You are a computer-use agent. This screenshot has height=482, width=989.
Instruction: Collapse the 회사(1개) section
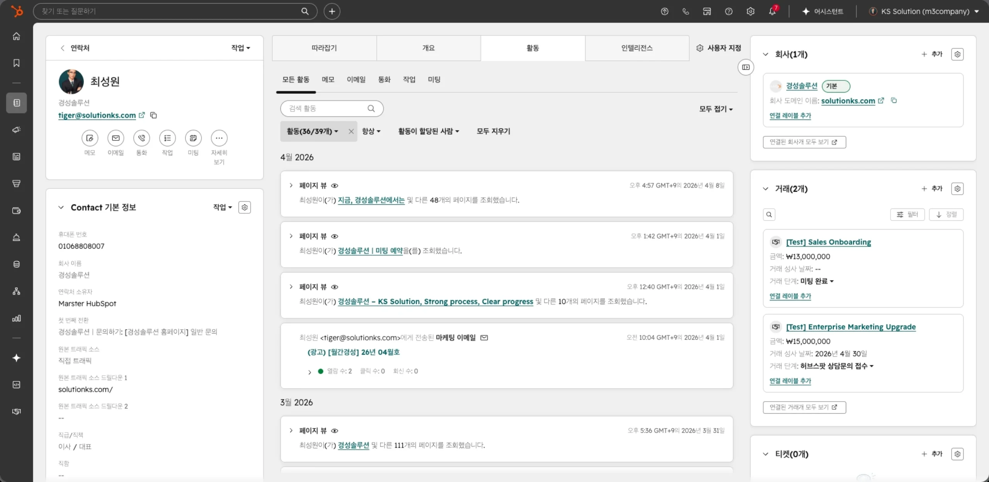pyautogui.click(x=766, y=54)
